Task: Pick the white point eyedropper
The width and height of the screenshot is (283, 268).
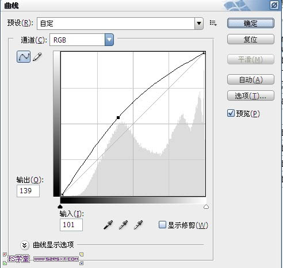Action: coord(138,225)
